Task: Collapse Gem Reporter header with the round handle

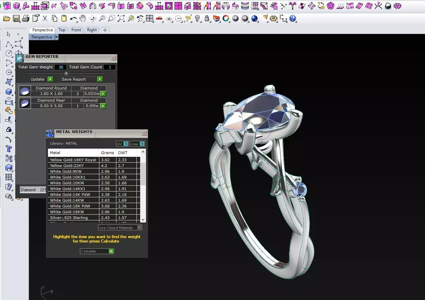Action: click(x=66, y=73)
